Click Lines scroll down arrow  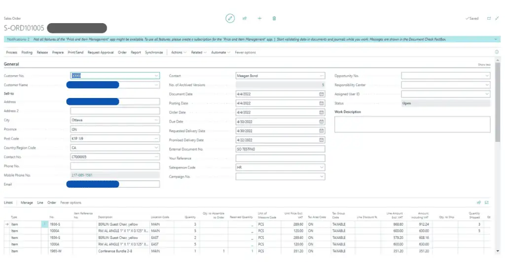(x=498, y=251)
